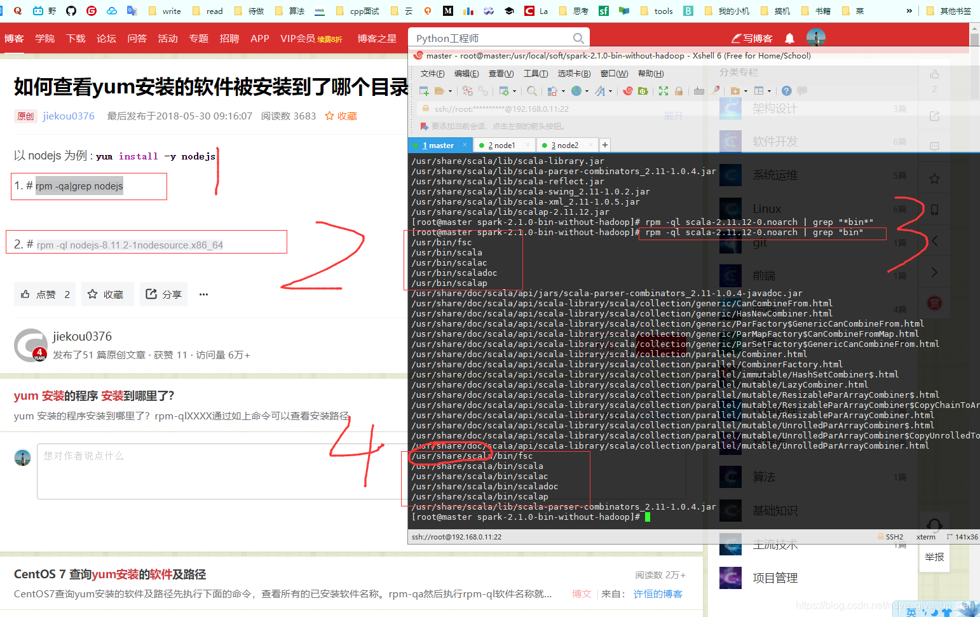Screen dimensions: 980x617
Task: Open the Medium 'M' bookmark icon
Action: (x=448, y=11)
